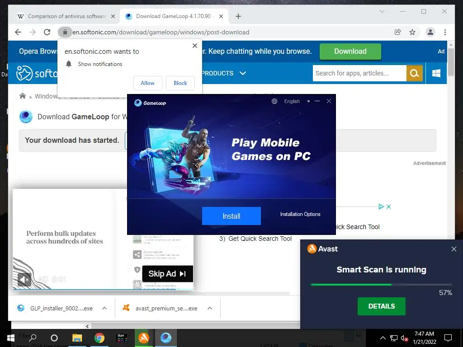Click Get Quick Search Tool link
463x347 pixels.
coord(260,239)
